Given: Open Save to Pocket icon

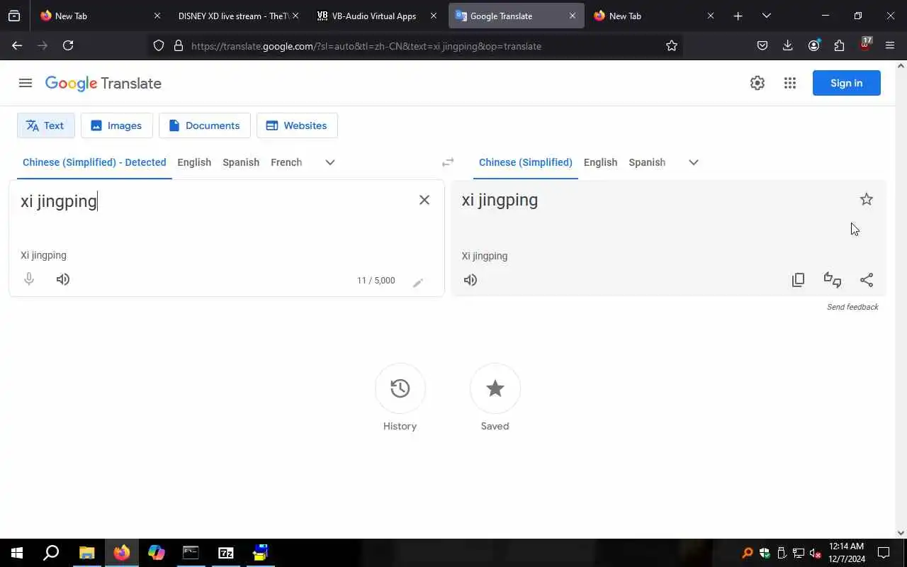Looking at the screenshot, I should pyautogui.click(x=762, y=45).
